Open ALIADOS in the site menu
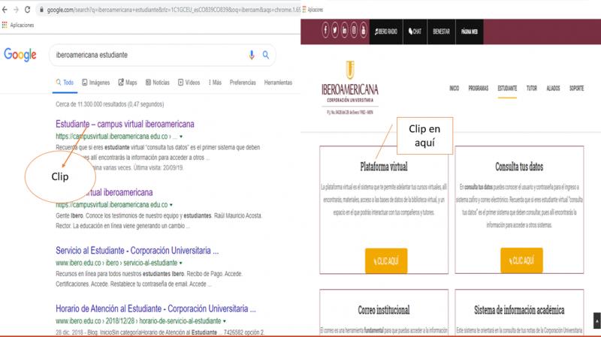The image size is (601, 337). pos(553,89)
